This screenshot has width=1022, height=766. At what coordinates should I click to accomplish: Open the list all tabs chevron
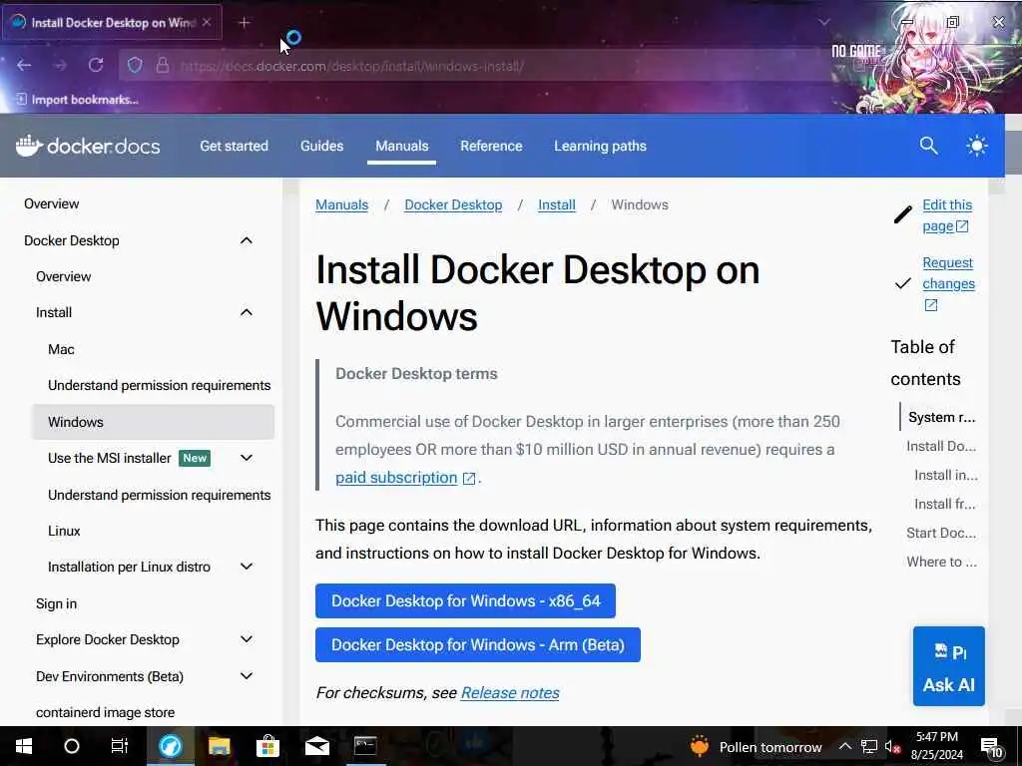(x=823, y=22)
